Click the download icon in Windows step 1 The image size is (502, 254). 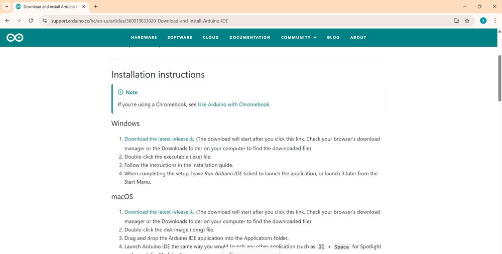[192, 139]
